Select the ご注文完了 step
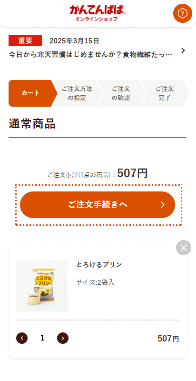The image size is (196, 381). tap(165, 93)
